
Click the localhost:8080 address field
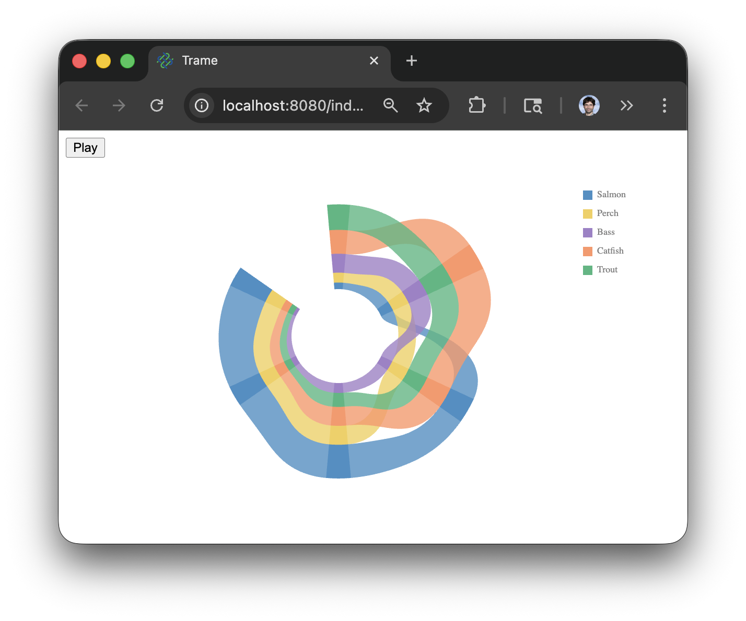(293, 105)
